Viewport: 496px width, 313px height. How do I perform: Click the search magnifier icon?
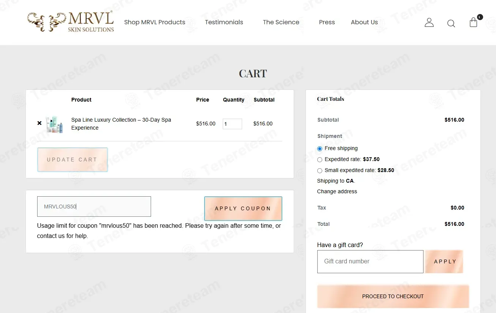tap(451, 23)
